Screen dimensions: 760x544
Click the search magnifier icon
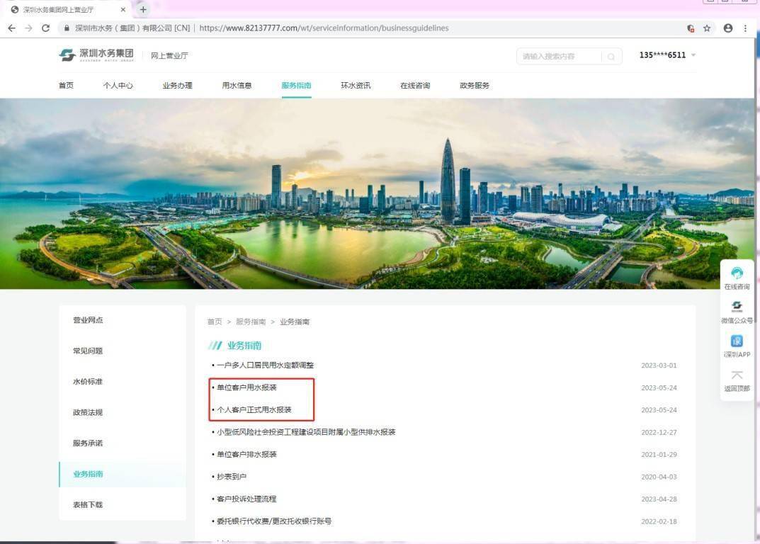(x=611, y=57)
